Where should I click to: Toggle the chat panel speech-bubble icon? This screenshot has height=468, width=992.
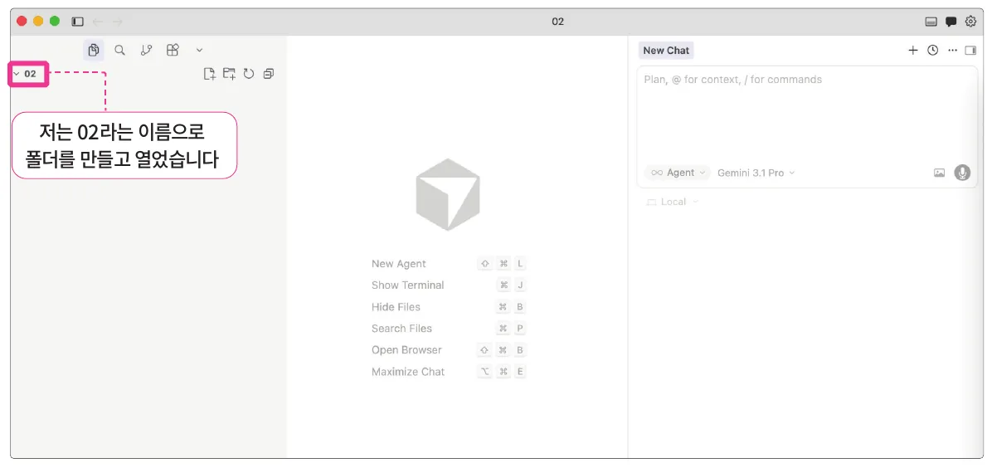click(951, 22)
